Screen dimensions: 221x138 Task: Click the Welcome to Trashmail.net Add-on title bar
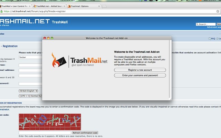pyautogui.click(x=107, y=38)
